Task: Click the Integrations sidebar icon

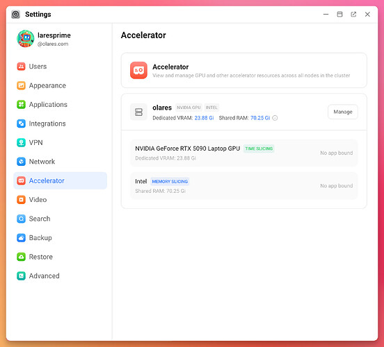Action: coord(21,124)
